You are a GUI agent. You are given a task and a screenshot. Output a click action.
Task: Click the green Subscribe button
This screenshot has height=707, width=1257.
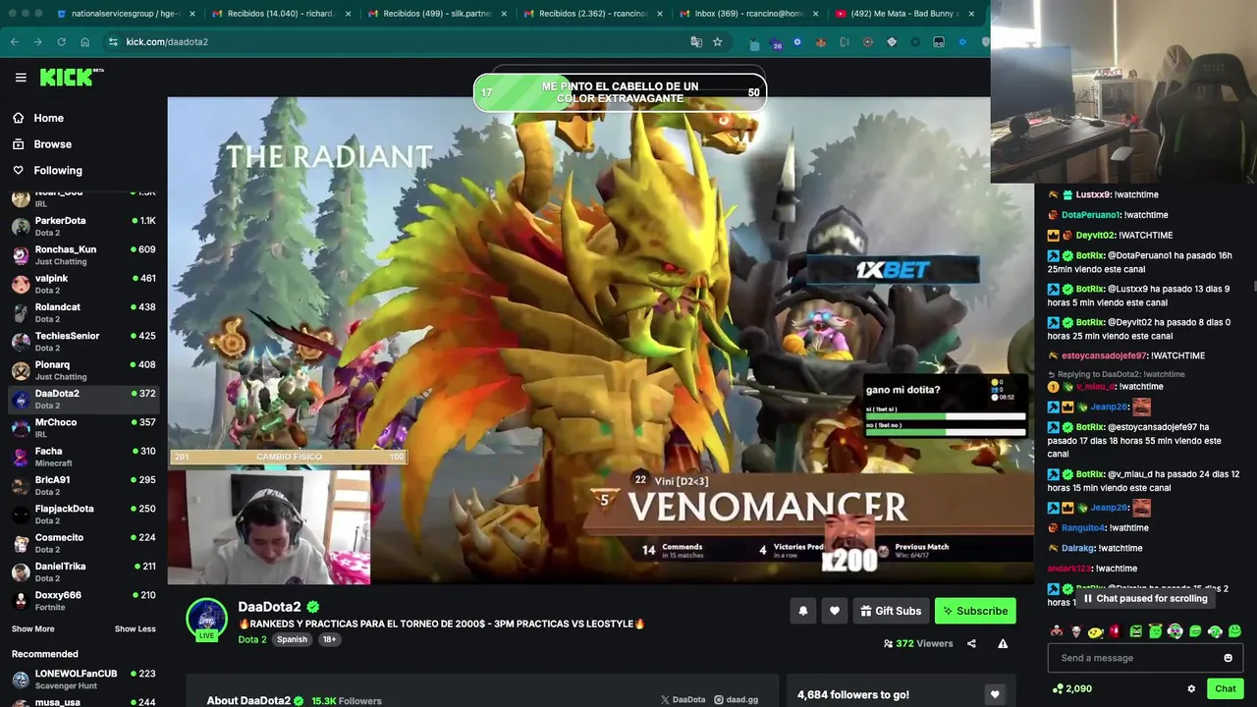(975, 611)
